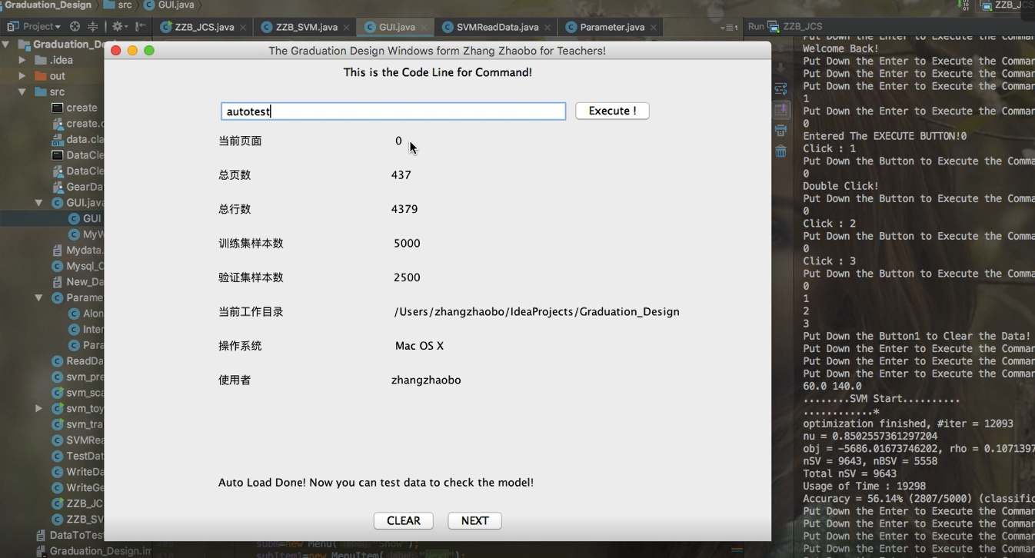Screen dimensions: 1035x558
Task: Open the hidden editor tabs list icon
Action: click(729, 27)
